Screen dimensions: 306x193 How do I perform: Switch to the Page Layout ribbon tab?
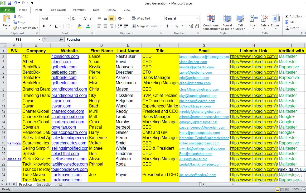[x=57, y=10]
